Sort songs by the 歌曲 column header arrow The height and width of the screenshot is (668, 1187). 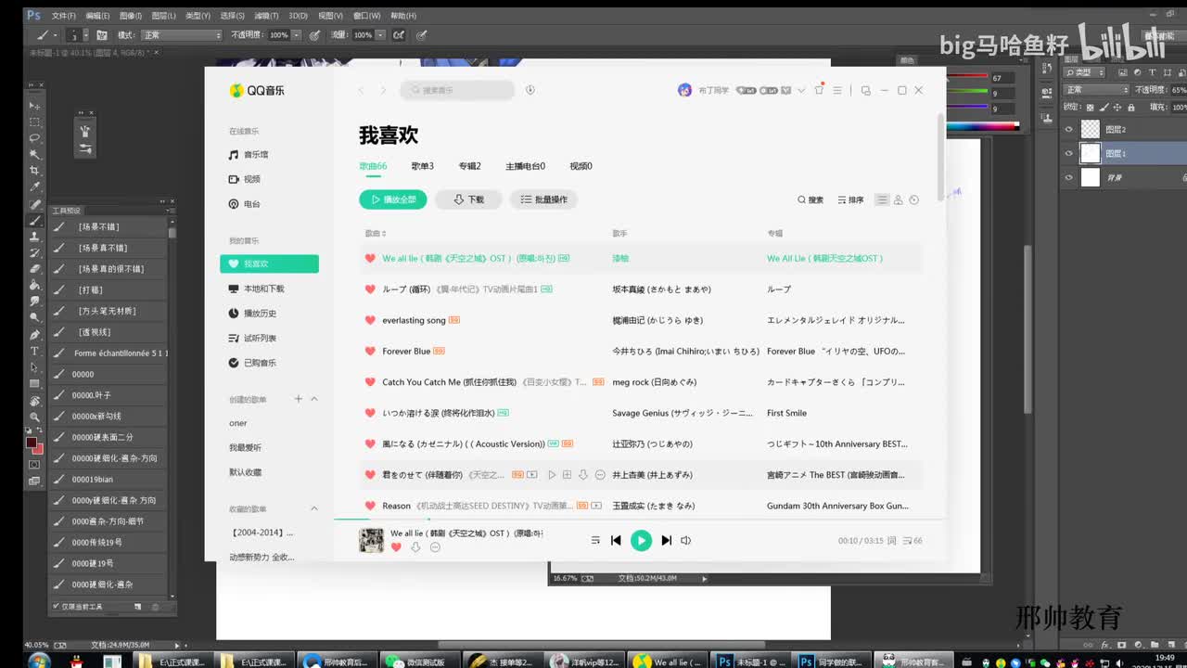tap(384, 234)
